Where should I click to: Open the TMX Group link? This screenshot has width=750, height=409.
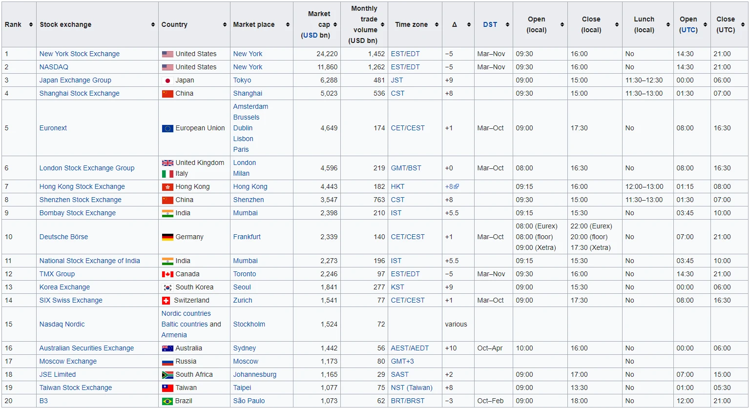point(57,274)
